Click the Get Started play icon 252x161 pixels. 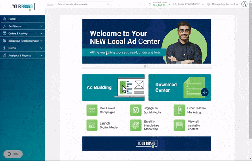5,26
